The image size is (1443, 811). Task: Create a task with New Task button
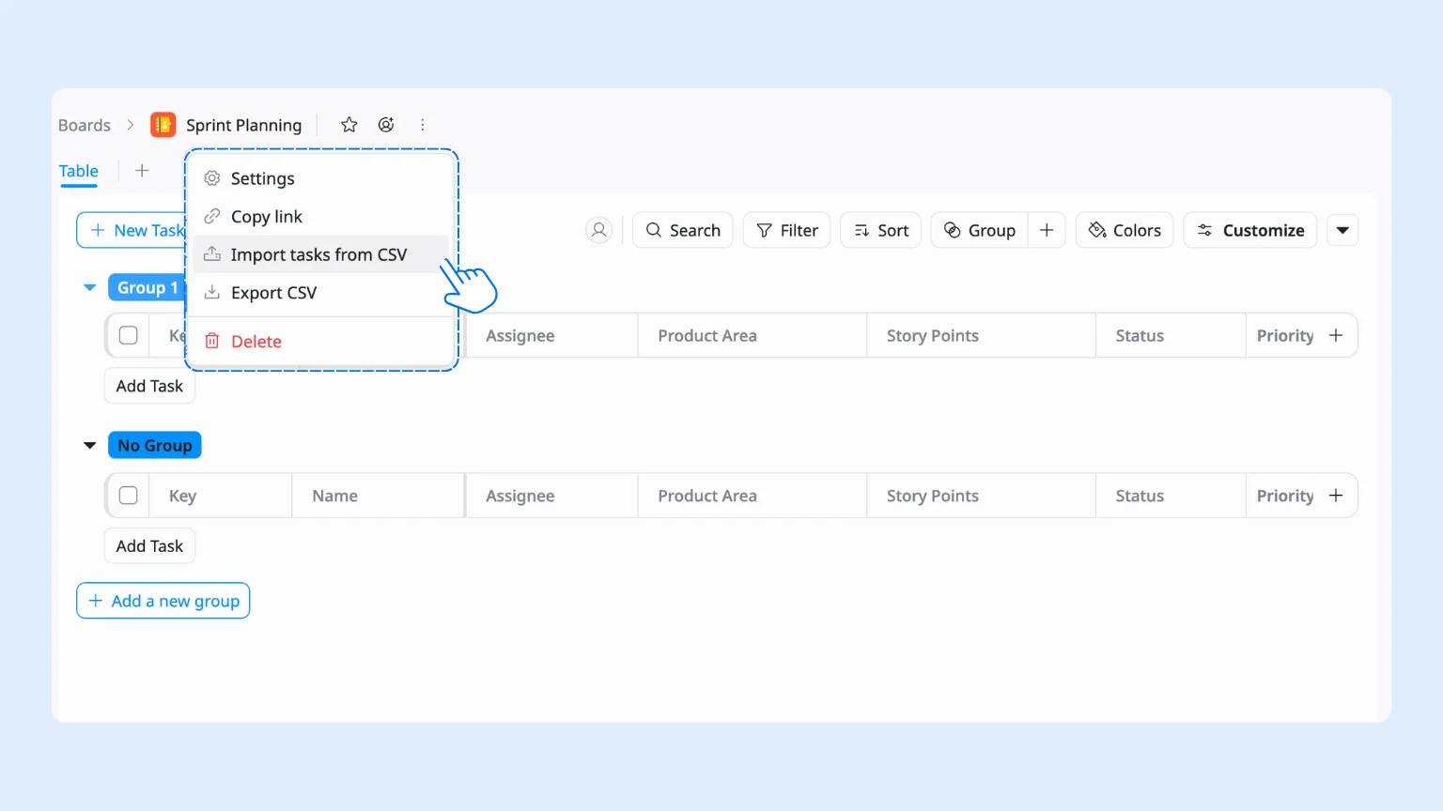click(x=132, y=230)
